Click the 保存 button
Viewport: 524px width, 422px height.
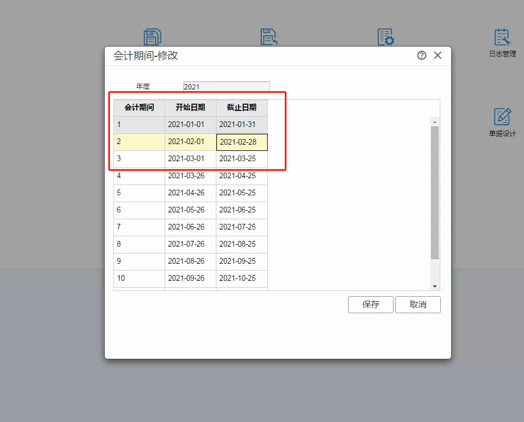point(371,304)
